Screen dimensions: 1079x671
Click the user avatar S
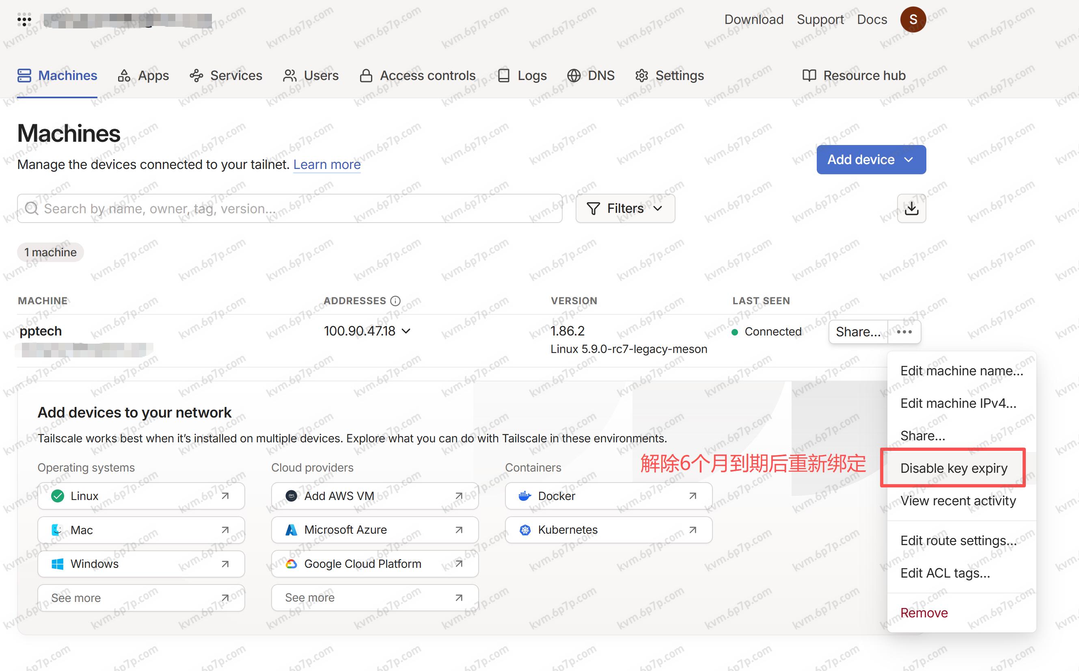click(x=913, y=19)
